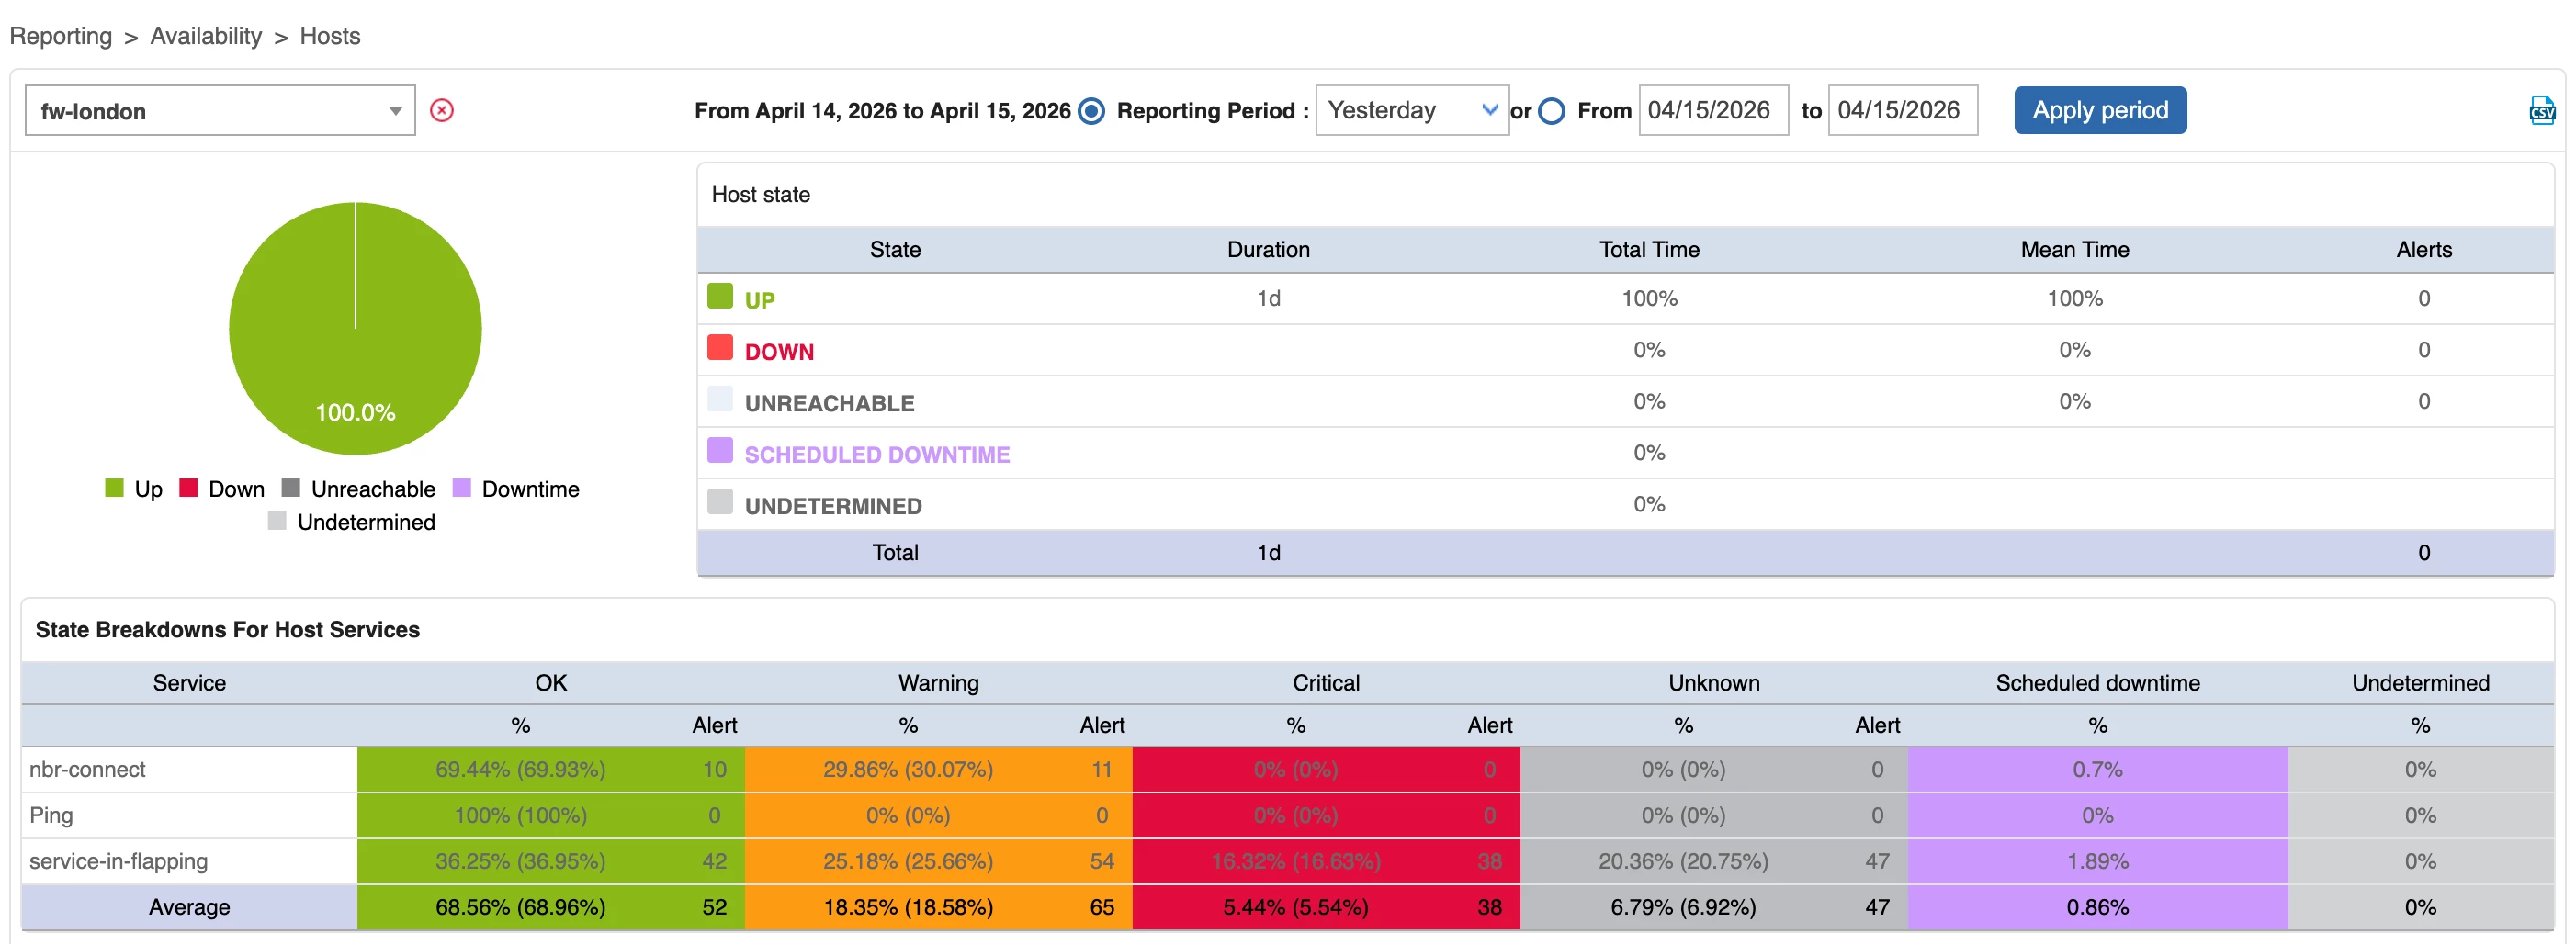Clear the fw-london host selection

point(441,110)
